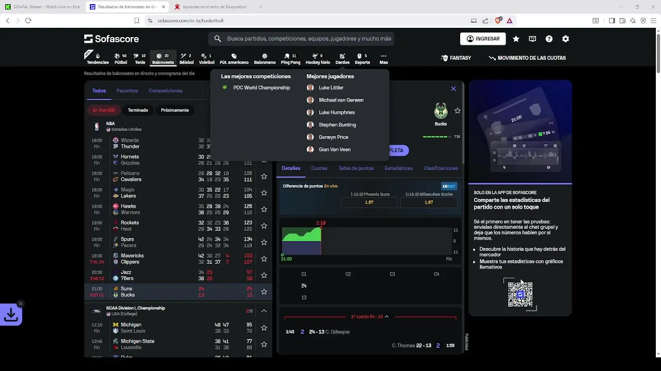Click the 1:18 marker on momentum graph
The width and height of the screenshot is (661, 371).
point(321,223)
